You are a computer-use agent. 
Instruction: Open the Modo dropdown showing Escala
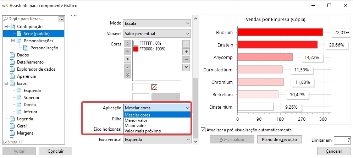(157, 23)
